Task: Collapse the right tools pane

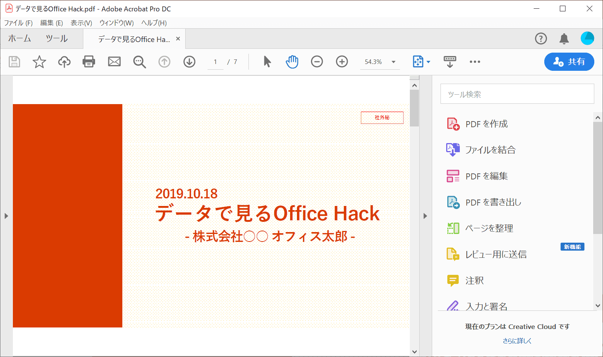Action: [425, 216]
